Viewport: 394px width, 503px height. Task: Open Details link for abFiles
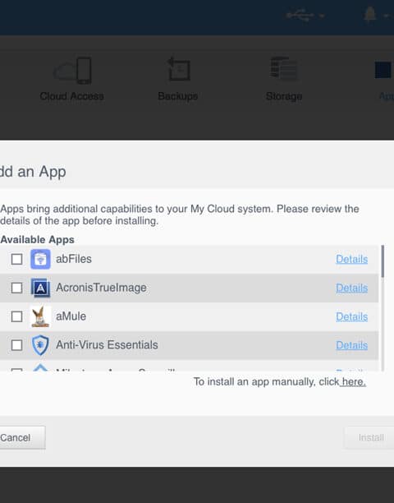pos(351,259)
